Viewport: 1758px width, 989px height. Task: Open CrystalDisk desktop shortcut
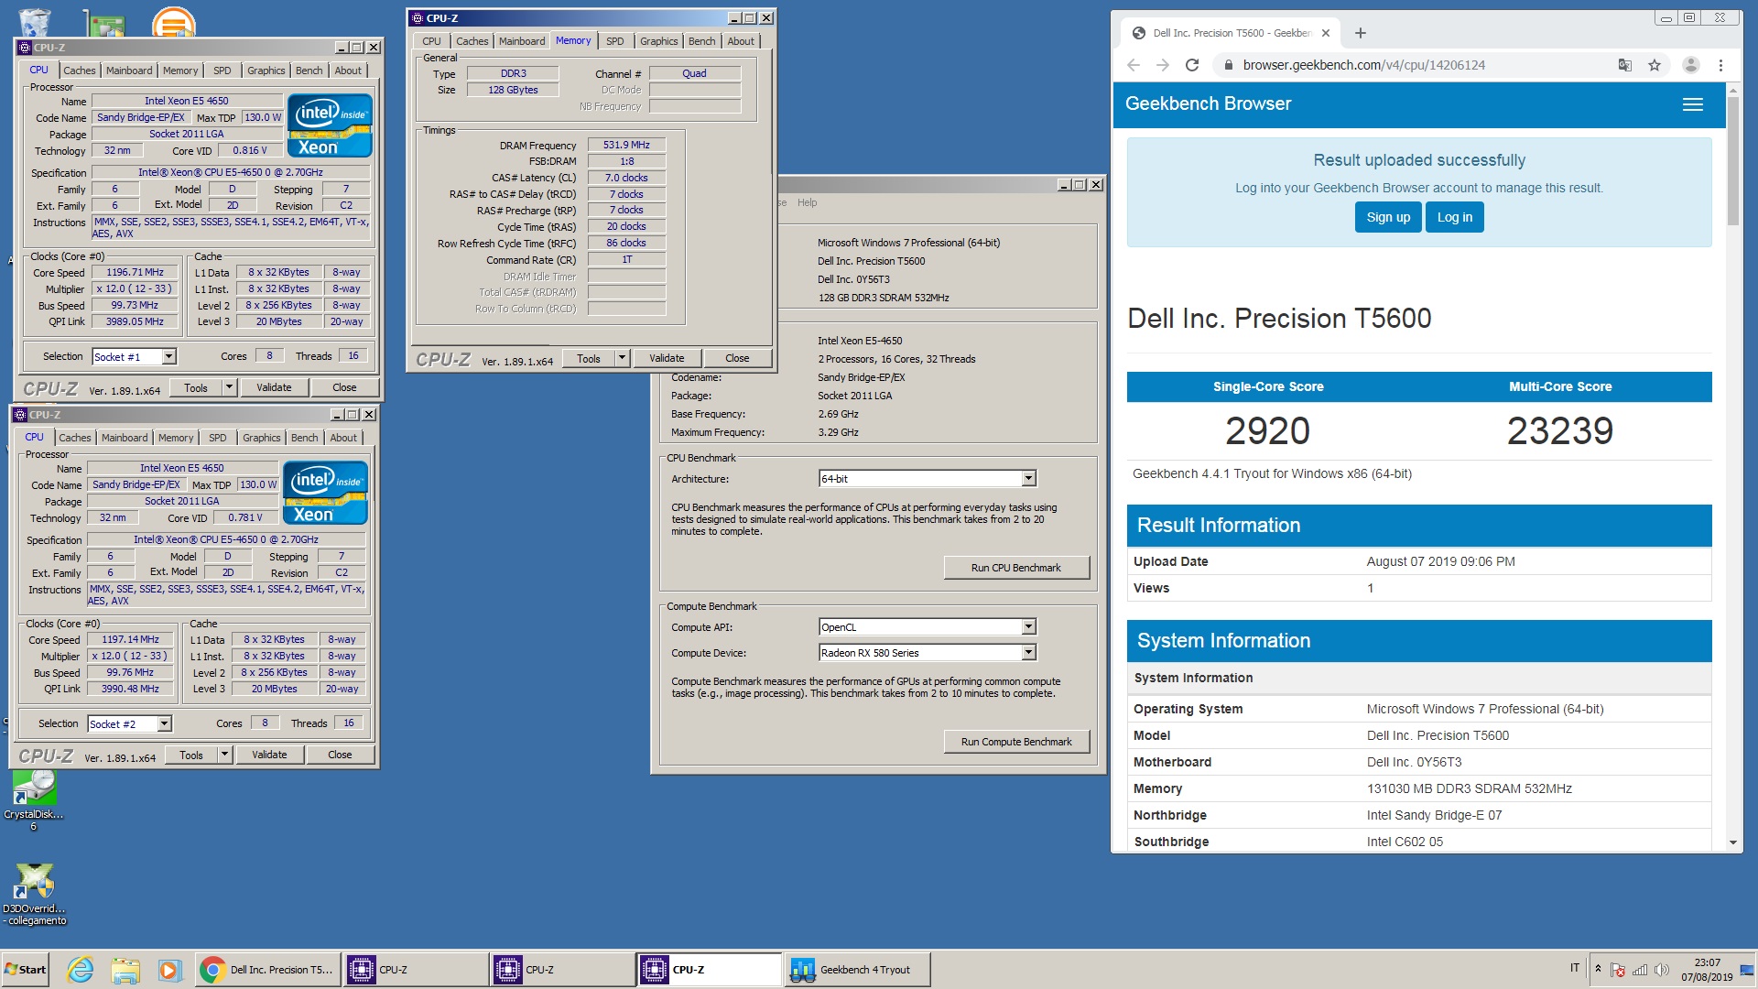34,799
